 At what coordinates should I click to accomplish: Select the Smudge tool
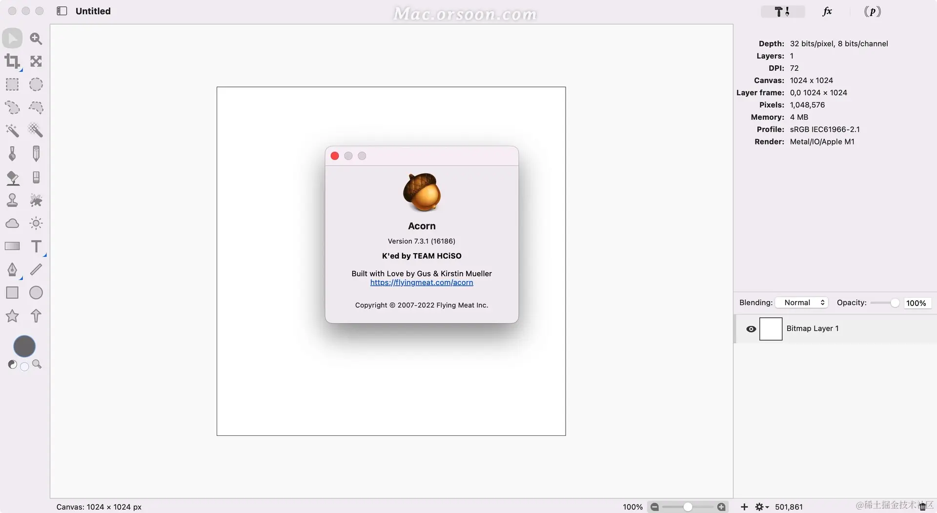[36, 200]
